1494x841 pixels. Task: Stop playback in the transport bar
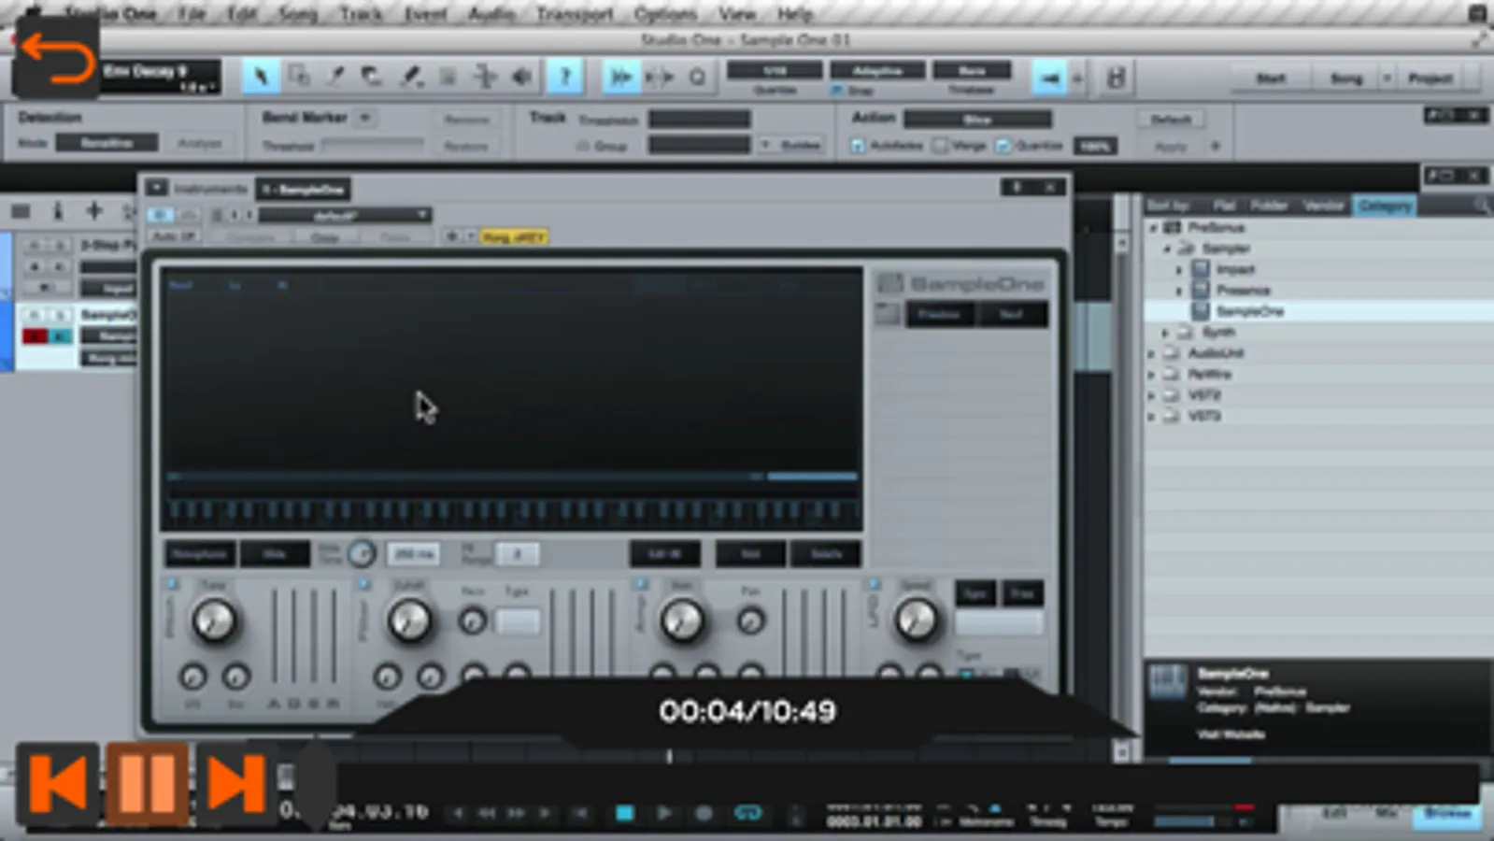click(x=625, y=813)
